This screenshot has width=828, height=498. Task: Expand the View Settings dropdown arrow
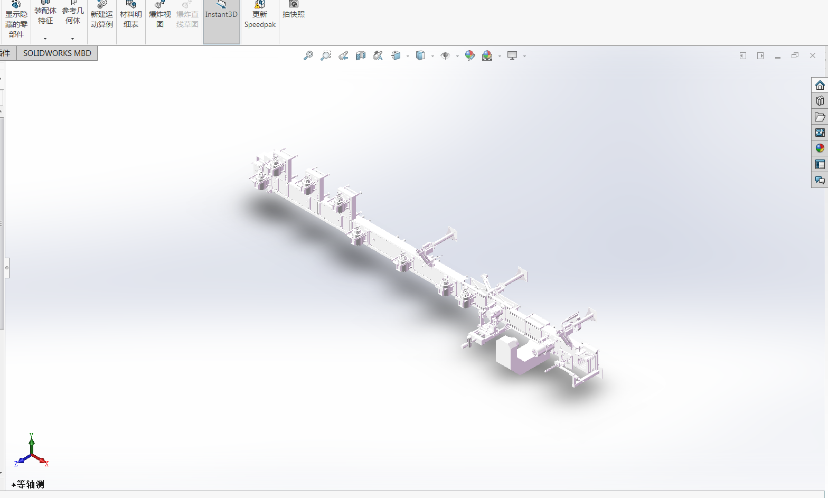pyautogui.click(x=524, y=56)
